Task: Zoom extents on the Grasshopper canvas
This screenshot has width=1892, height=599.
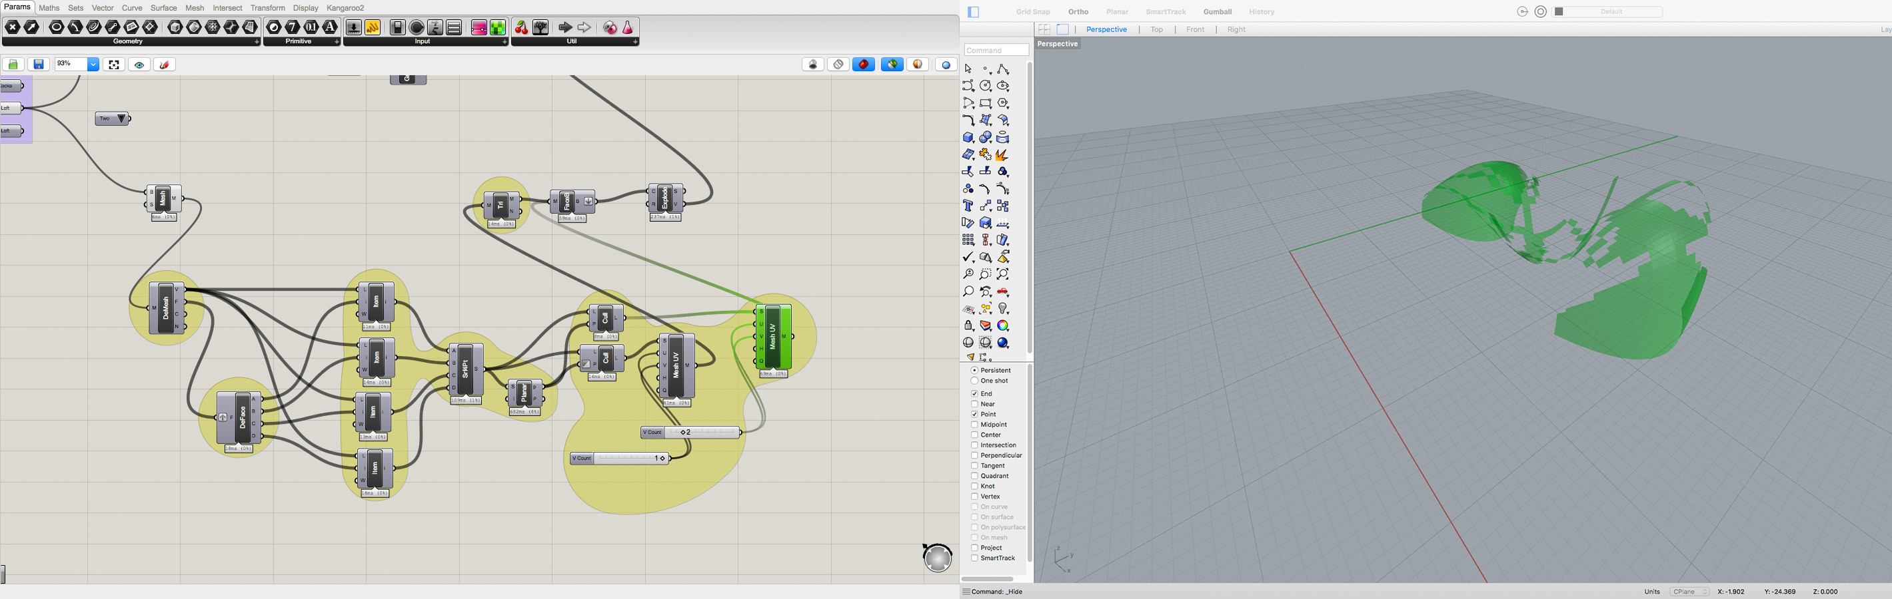Action: coord(114,65)
